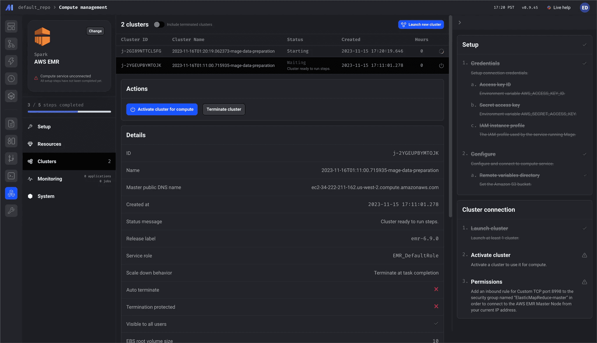
Task: Open the wrench settings icon in sidebar
Action: pyautogui.click(x=11, y=211)
